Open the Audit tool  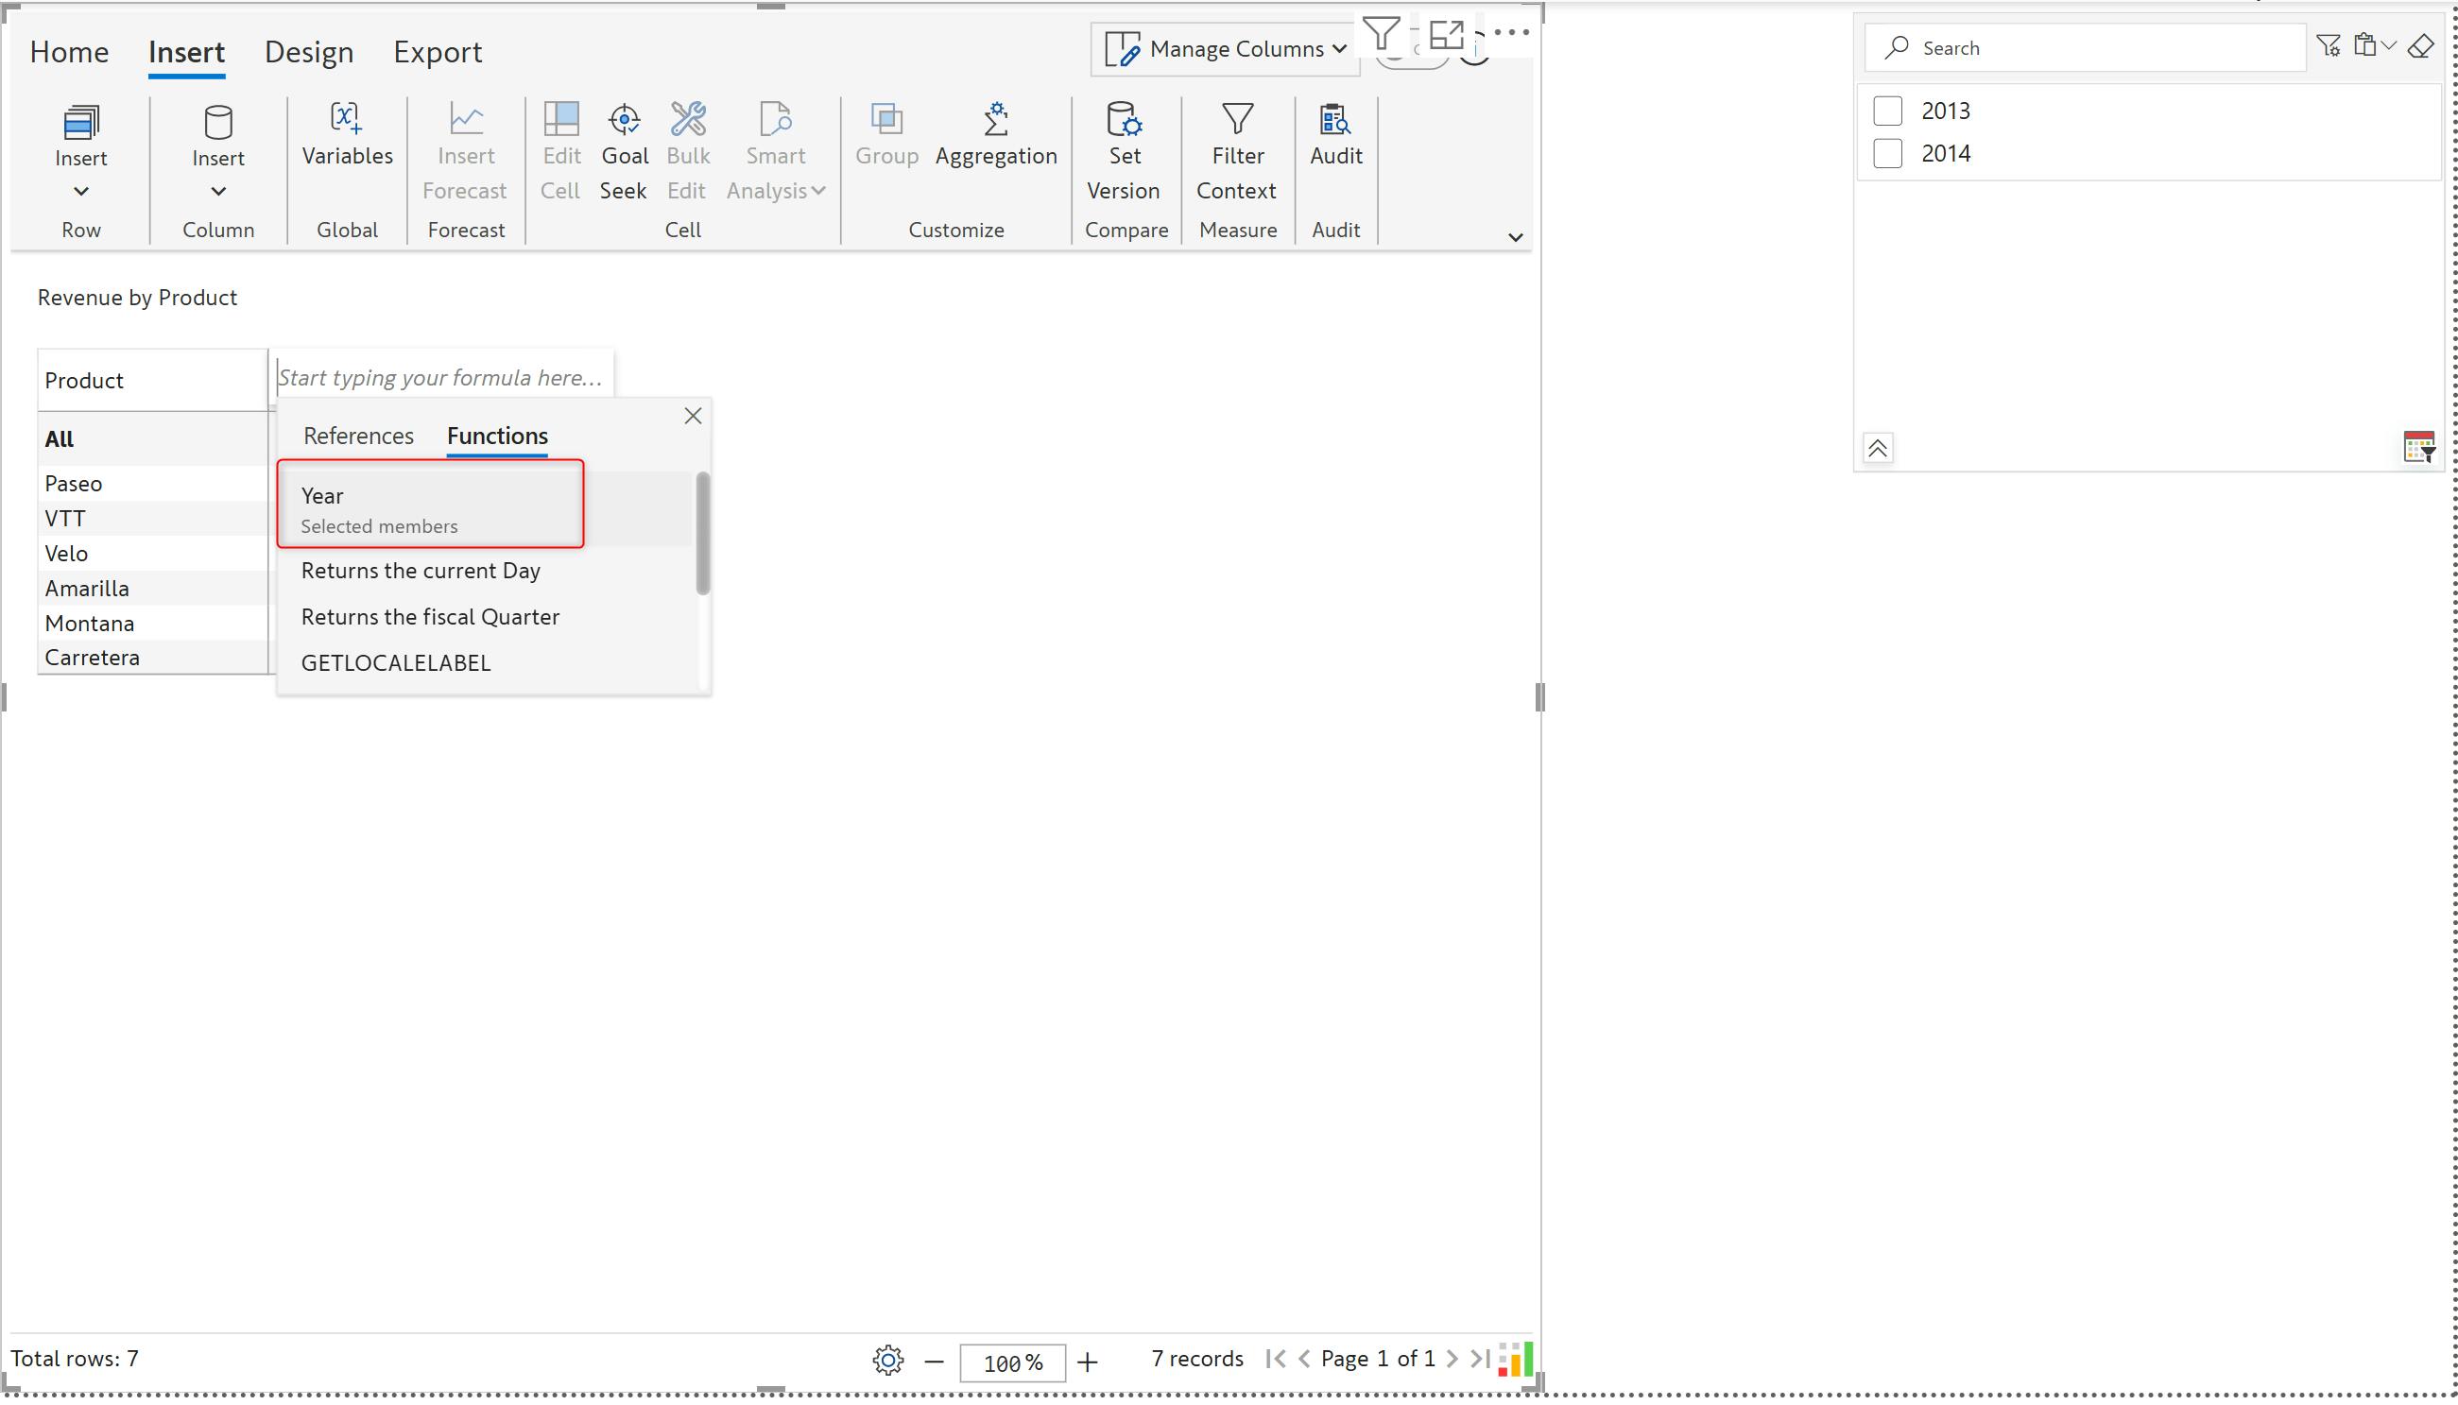pos(1334,121)
